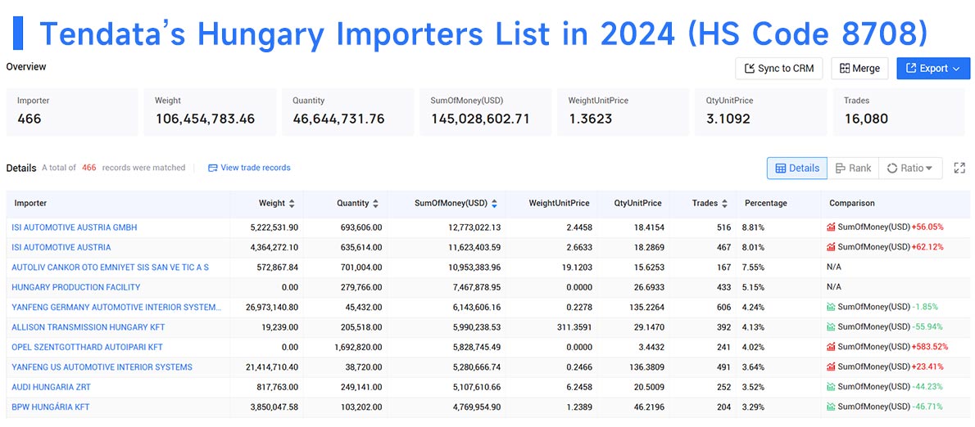Open the Merge button

(x=859, y=68)
